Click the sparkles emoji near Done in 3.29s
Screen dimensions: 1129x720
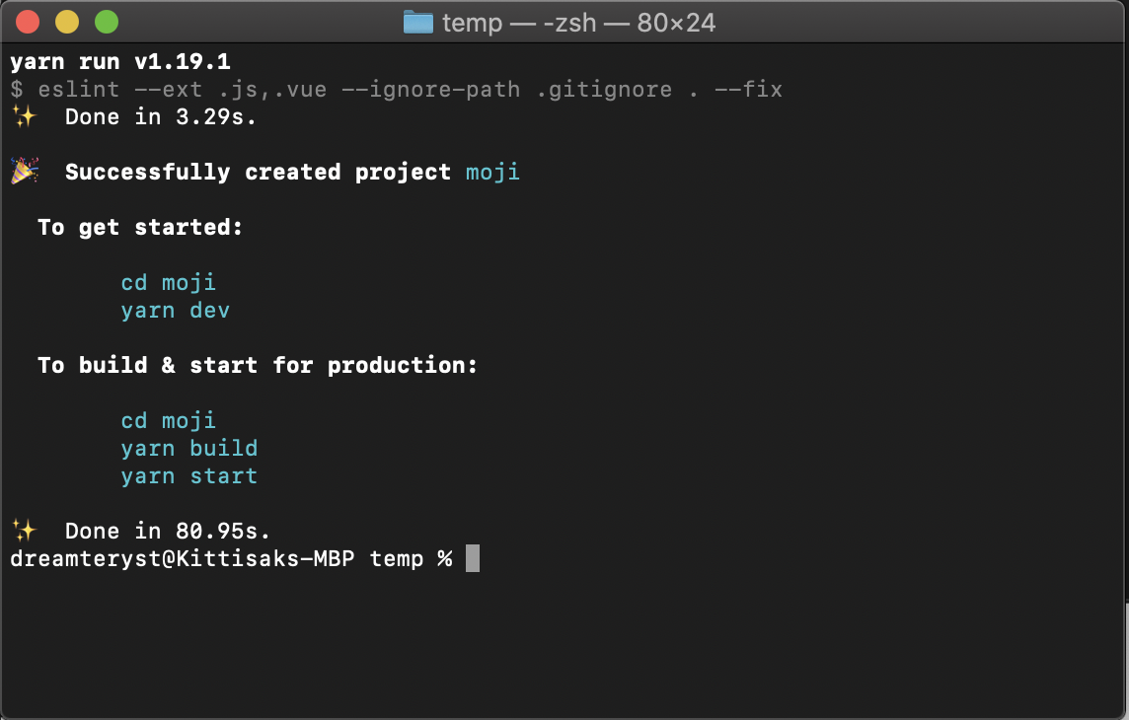[x=25, y=114]
